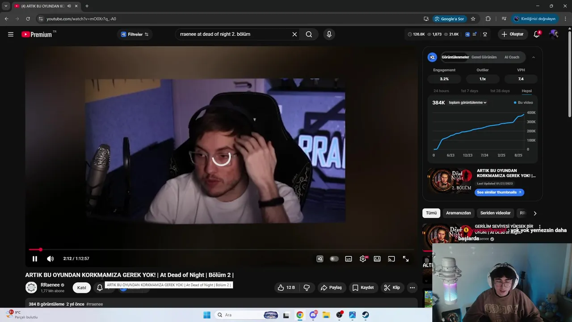
Task: Open RRaenee channel name link
Action: pyautogui.click(x=50, y=285)
